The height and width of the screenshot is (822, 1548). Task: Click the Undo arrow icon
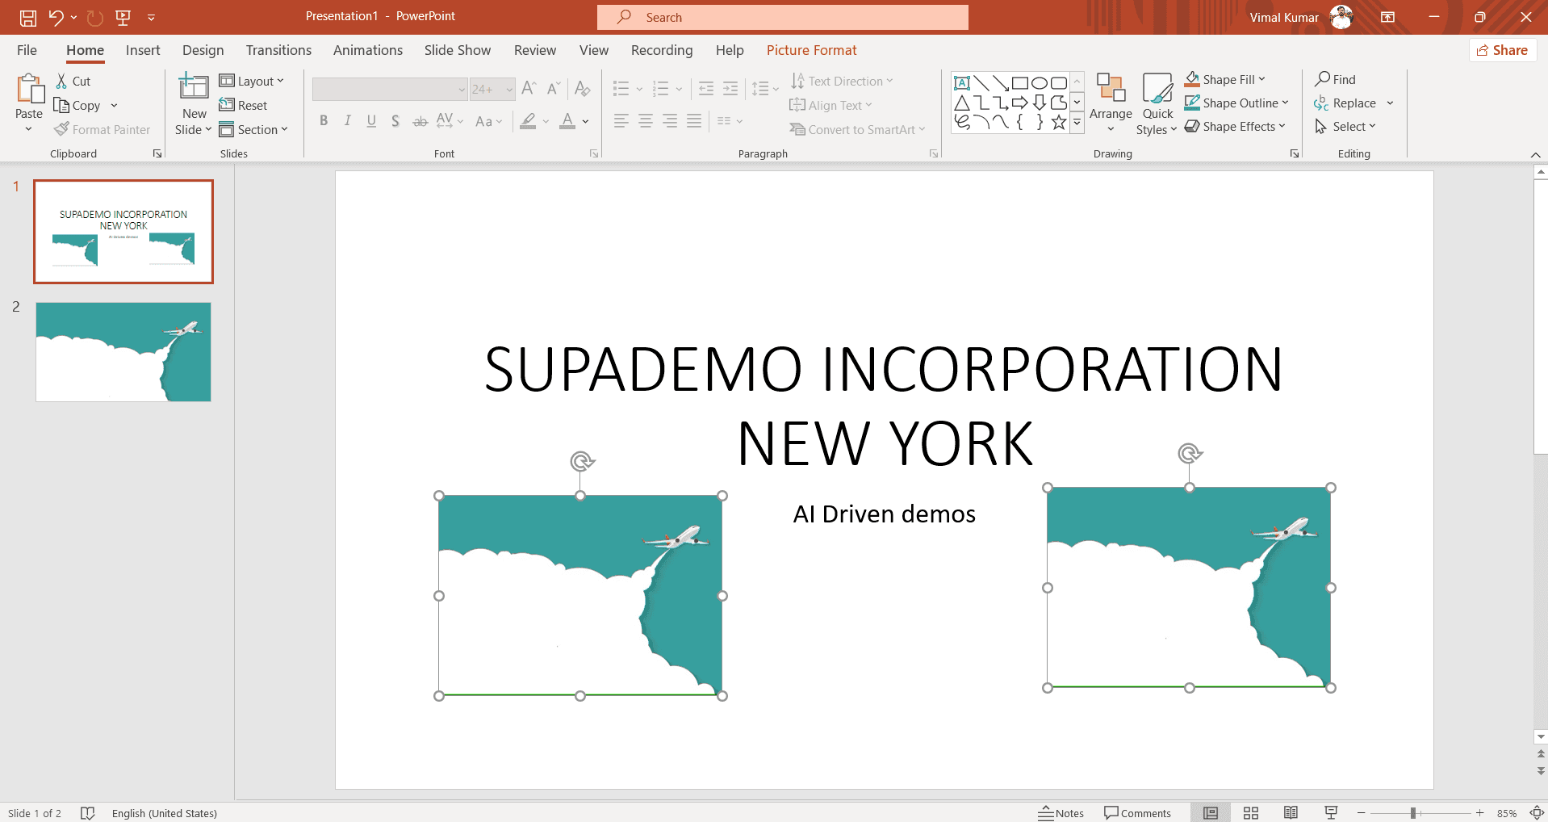(x=55, y=17)
